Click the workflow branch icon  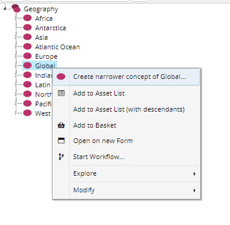[x=61, y=157]
